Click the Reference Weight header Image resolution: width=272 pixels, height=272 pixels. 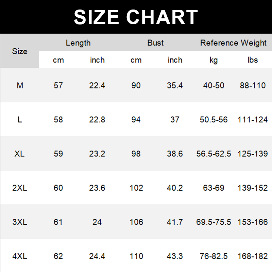233,43
